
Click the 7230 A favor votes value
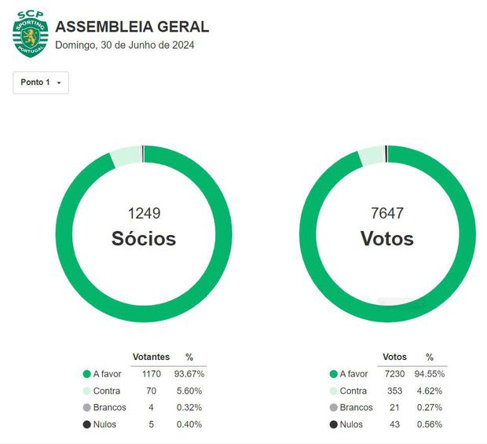tap(394, 374)
